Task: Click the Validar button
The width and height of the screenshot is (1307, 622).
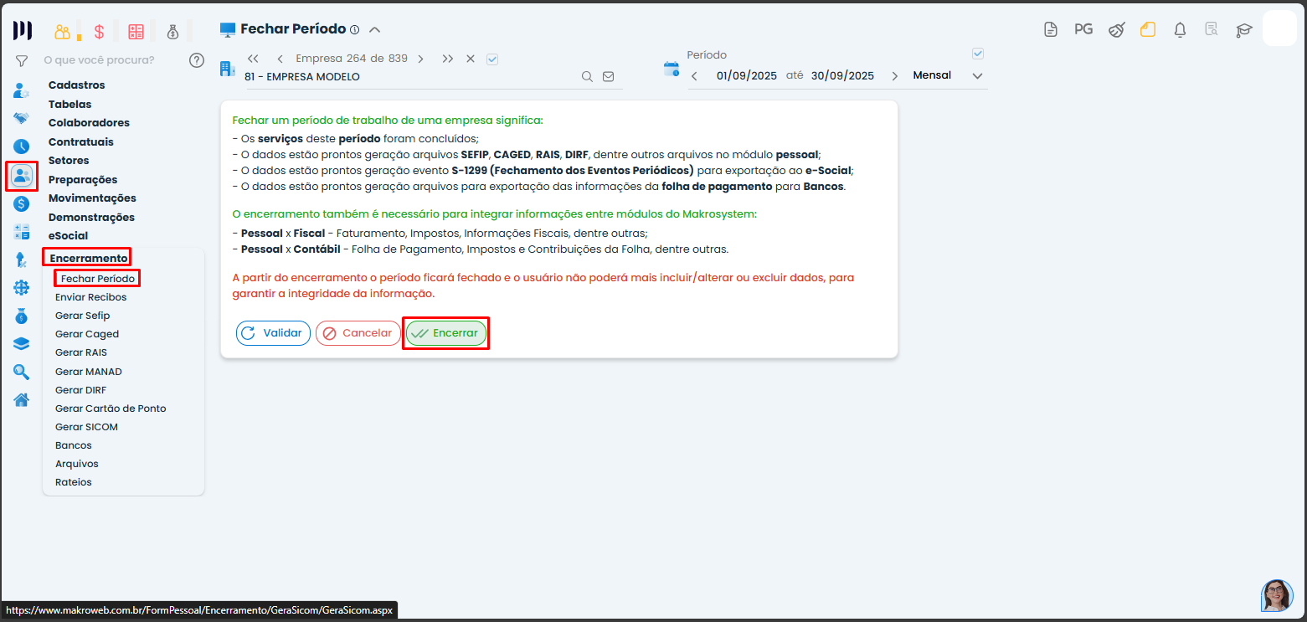Action: point(273,333)
